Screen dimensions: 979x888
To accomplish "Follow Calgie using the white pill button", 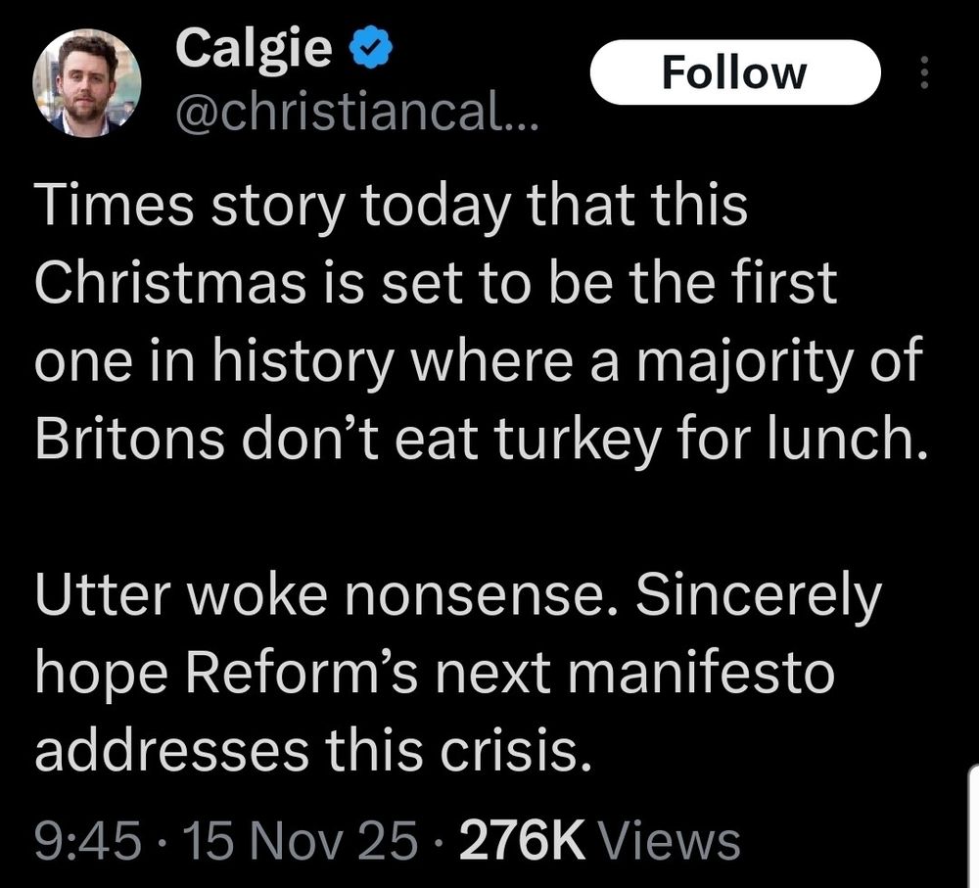I will point(736,71).
